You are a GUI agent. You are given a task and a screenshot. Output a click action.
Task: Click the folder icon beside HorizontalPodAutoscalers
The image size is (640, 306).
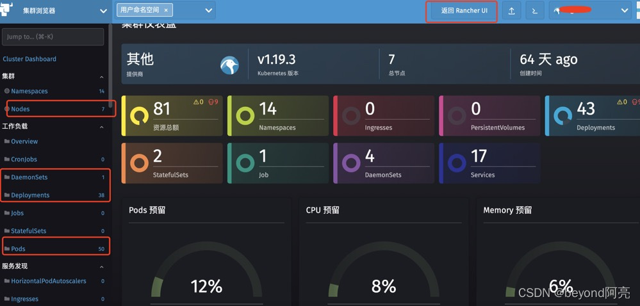[x=6, y=281]
